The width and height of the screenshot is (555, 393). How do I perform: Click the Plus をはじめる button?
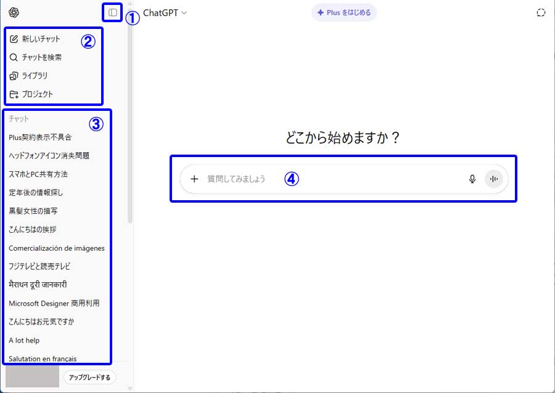tap(344, 12)
